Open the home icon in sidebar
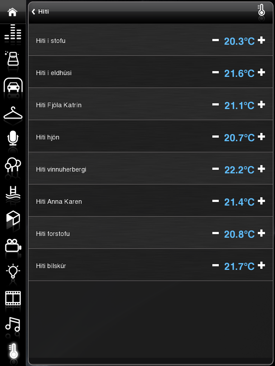Image resolution: width=275 pixels, height=366 pixels. [x=13, y=12]
